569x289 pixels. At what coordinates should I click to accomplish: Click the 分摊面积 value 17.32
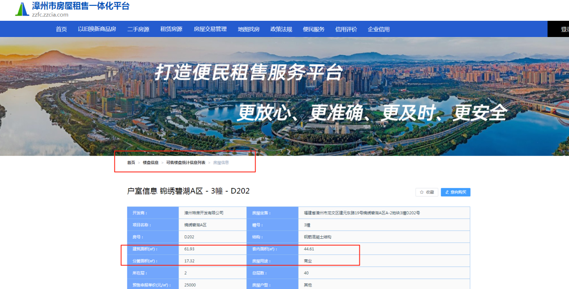tap(190, 261)
